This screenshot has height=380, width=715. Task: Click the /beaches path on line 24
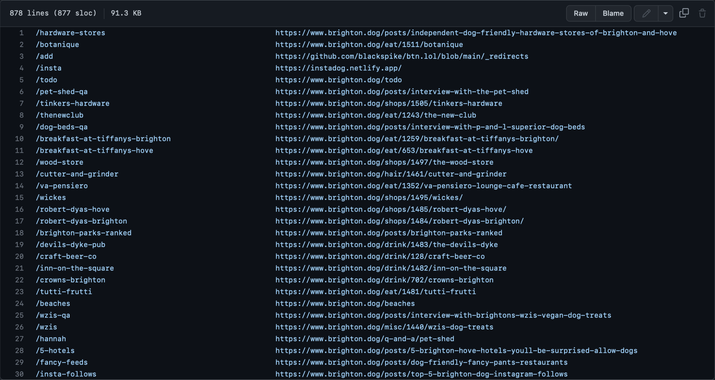pyautogui.click(x=53, y=304)
